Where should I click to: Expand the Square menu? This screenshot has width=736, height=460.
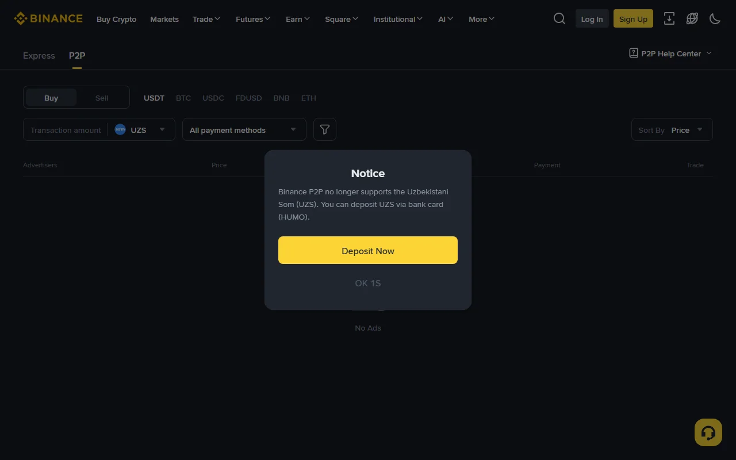coord(342,19)
